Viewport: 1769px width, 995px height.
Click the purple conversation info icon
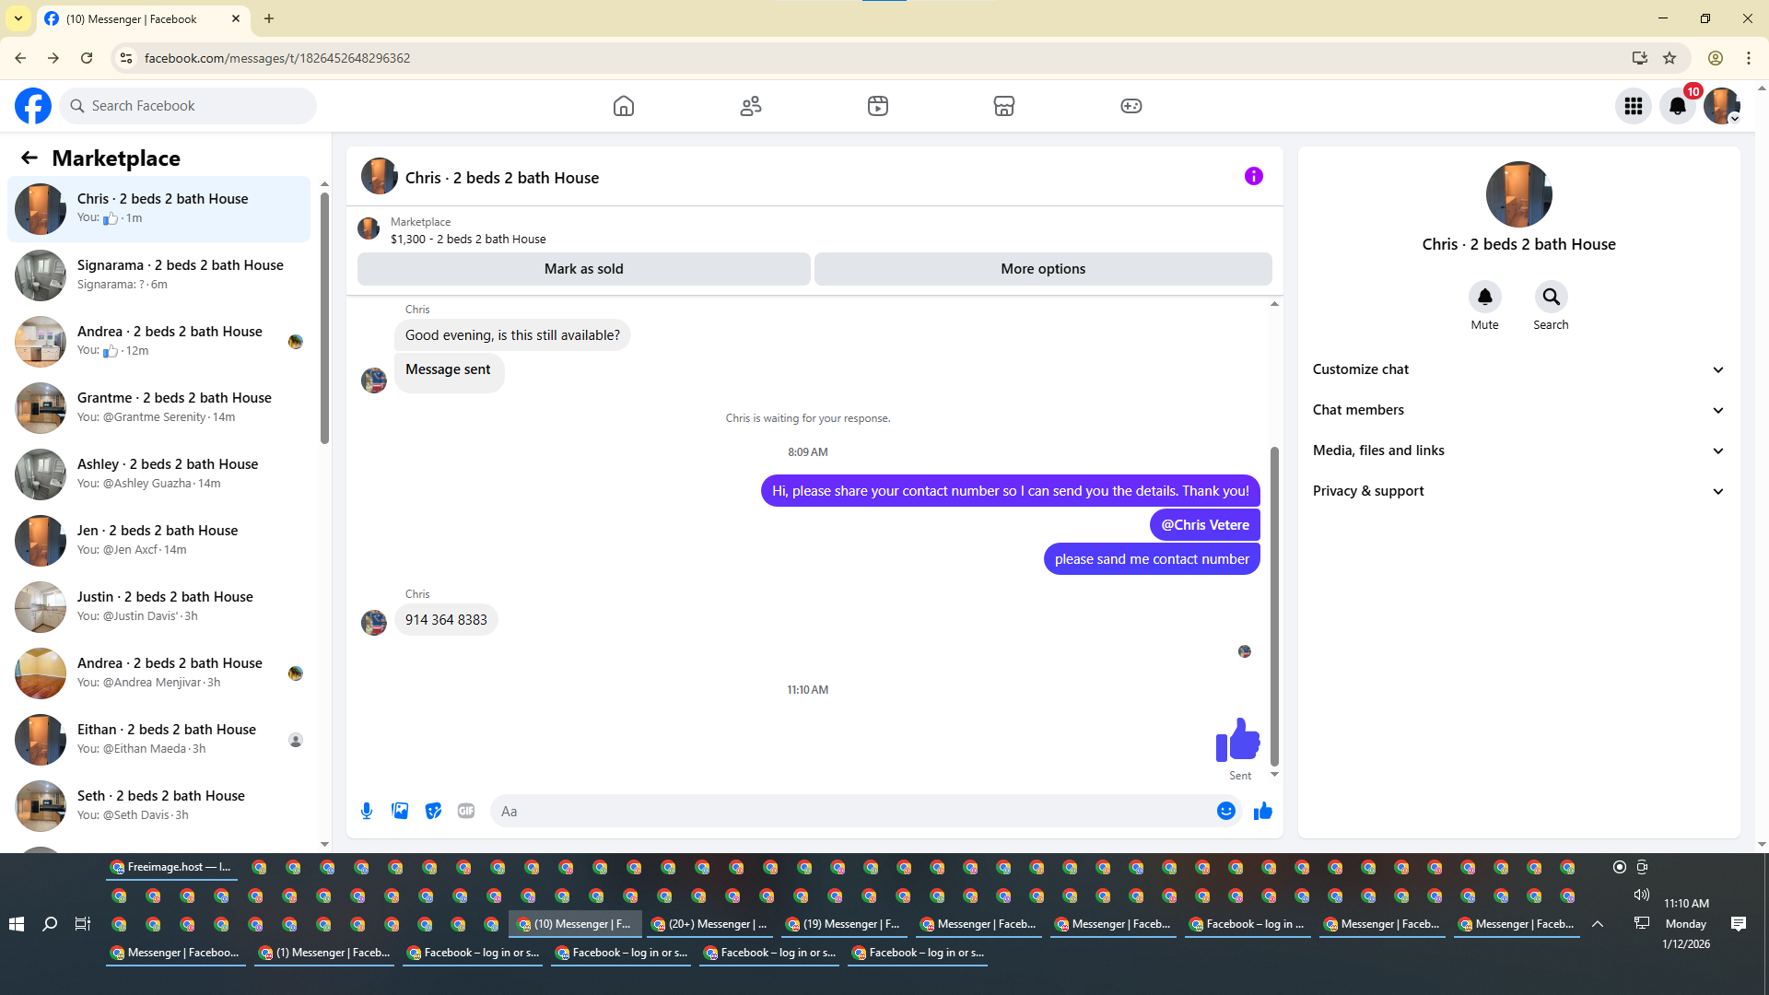click(x=1253, y=176)
